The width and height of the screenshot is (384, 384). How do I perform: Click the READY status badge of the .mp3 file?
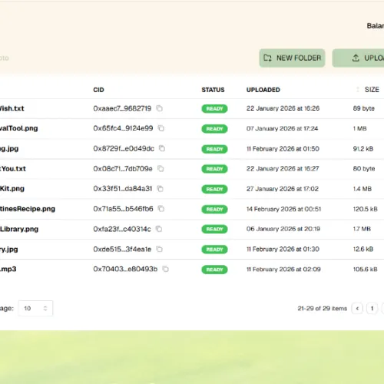[214, 270]
